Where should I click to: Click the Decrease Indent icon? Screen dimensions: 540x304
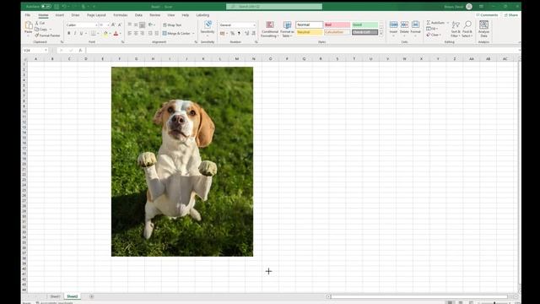150,34
